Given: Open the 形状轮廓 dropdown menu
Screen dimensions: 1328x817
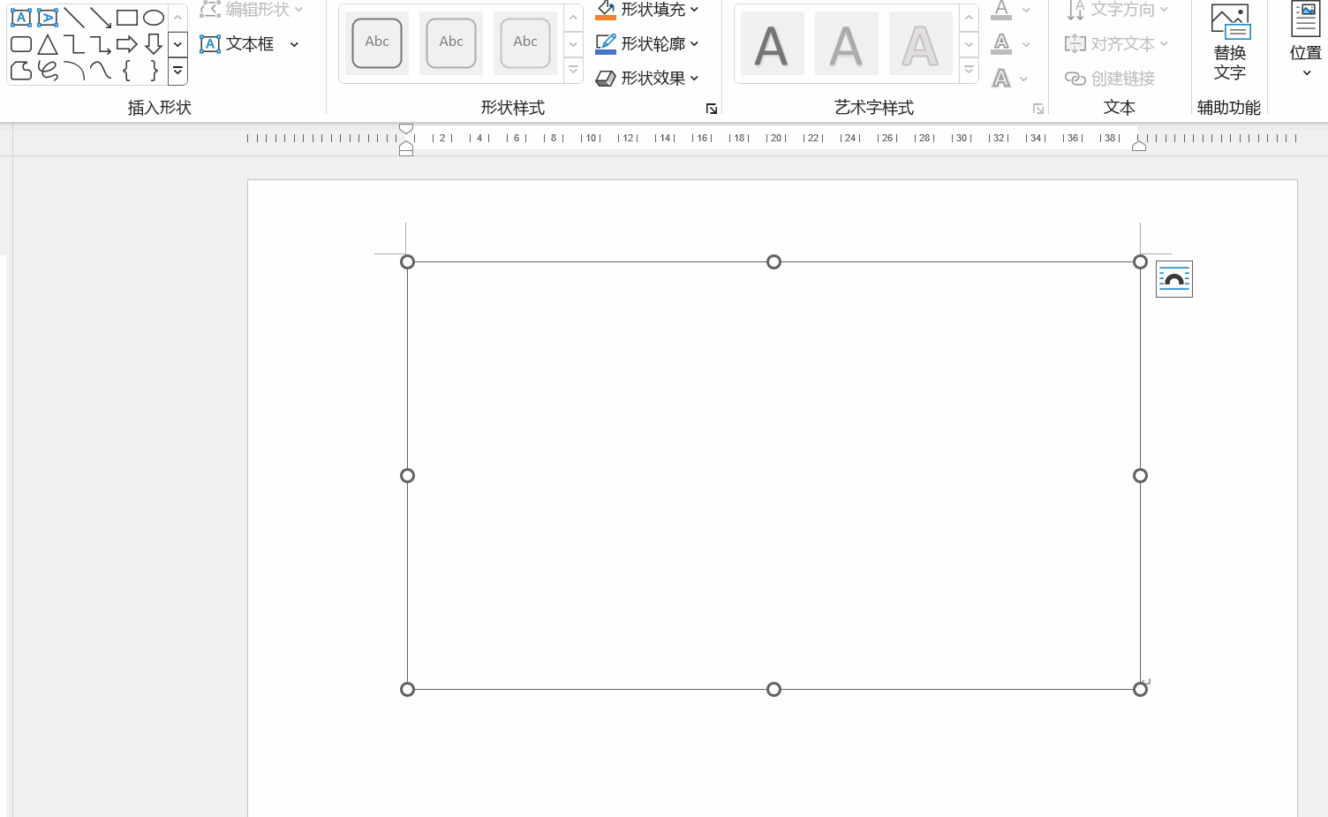Looking at the screenshot, I should pos(694,43).
